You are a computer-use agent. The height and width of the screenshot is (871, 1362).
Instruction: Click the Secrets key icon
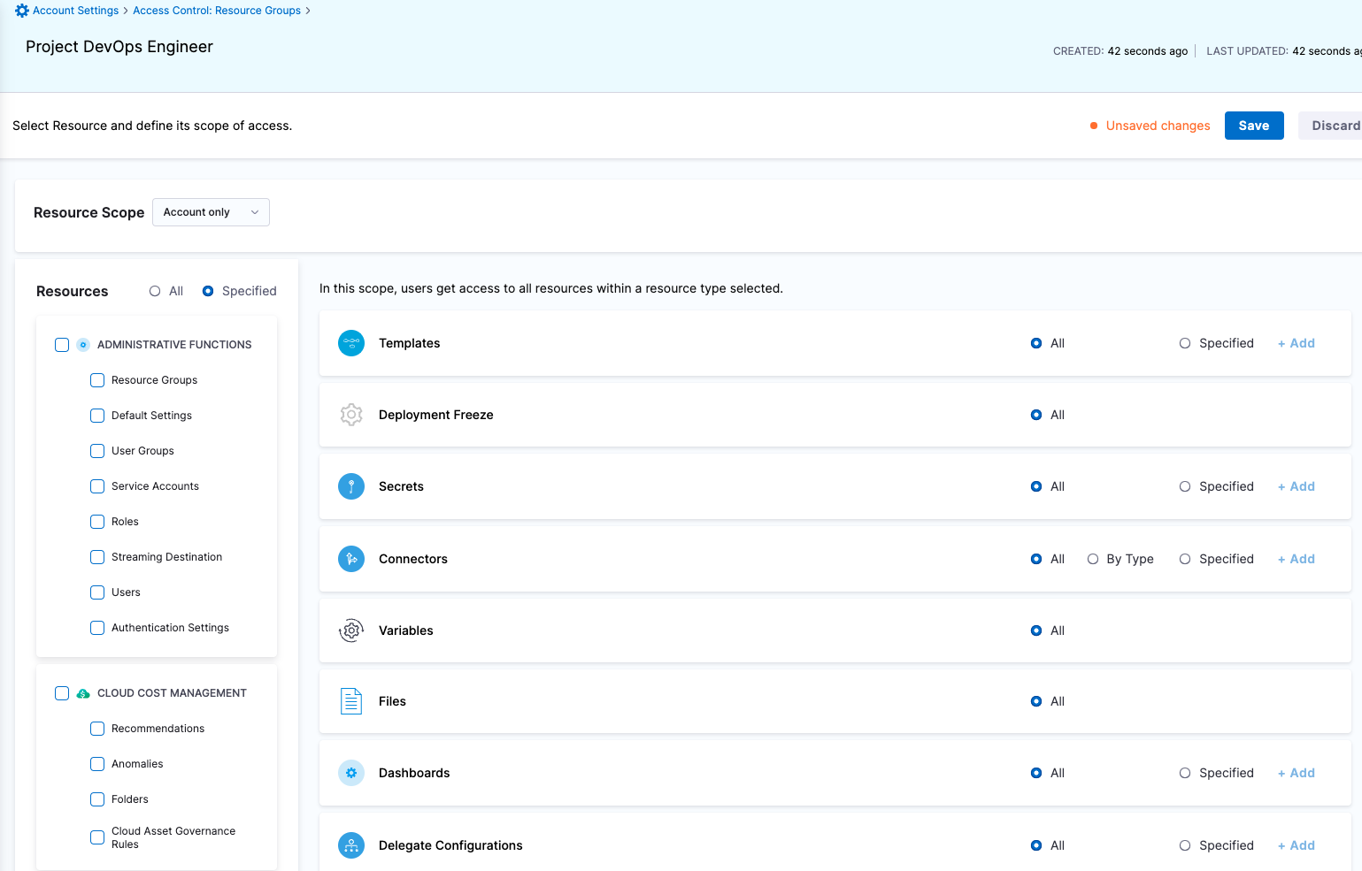351,485
